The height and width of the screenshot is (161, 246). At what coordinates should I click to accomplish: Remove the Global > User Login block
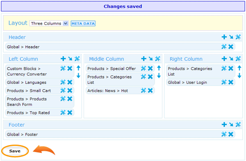pyautogui.click(x=231, y=82)
